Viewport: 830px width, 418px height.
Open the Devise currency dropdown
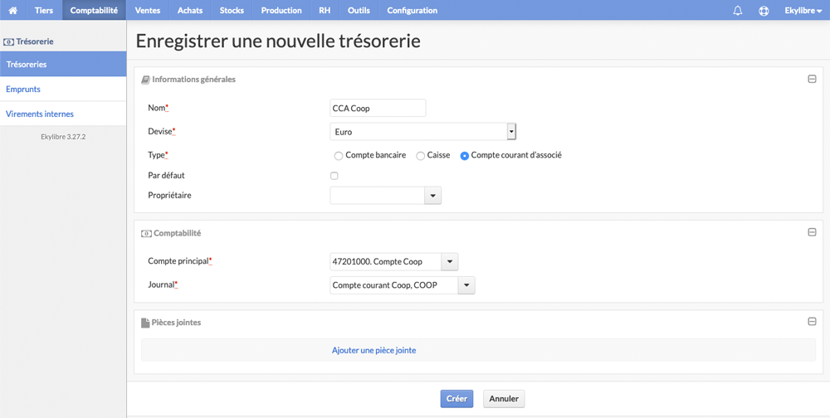coord(423,132)
